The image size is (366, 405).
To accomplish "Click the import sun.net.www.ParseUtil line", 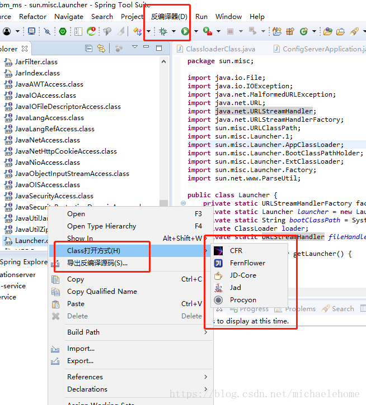I will [x=244, y=178].
